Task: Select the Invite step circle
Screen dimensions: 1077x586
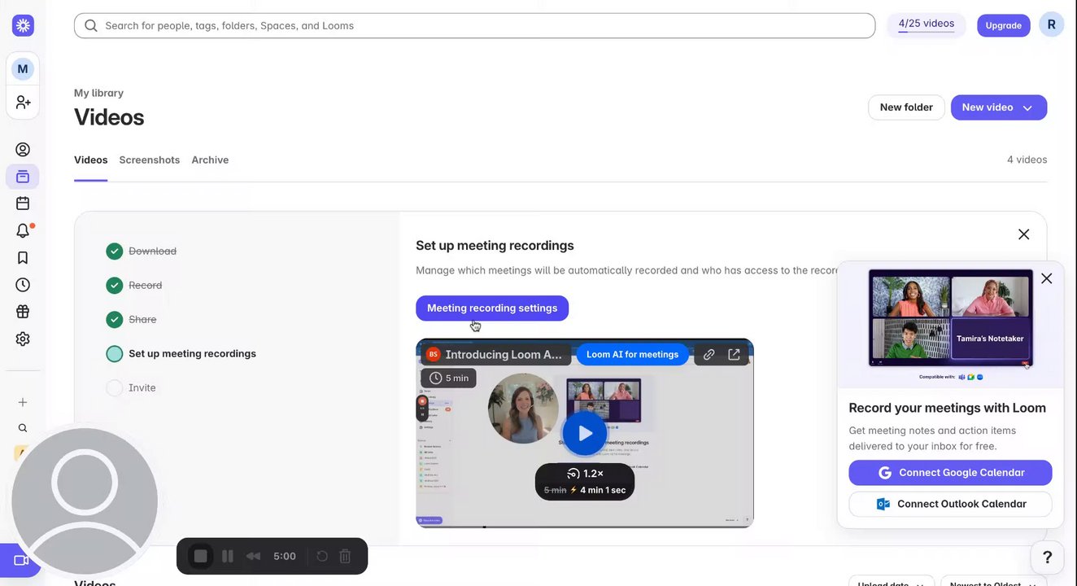Action: click(x=115, y=388)
